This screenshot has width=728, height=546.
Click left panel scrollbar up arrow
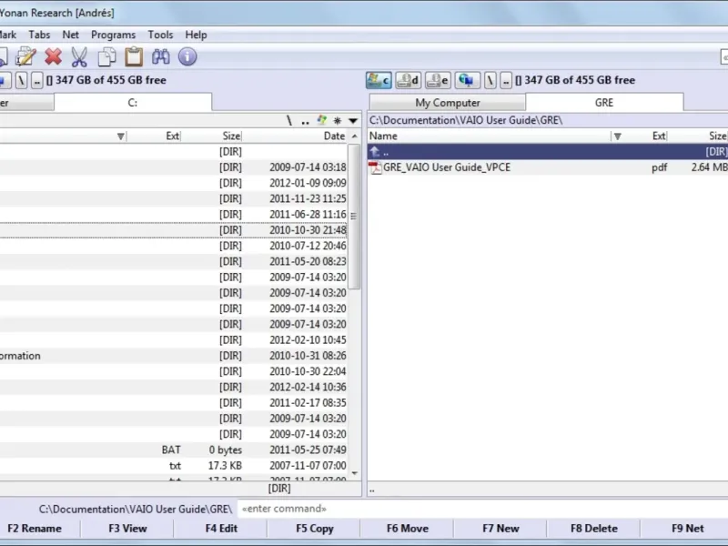[355, 136]
